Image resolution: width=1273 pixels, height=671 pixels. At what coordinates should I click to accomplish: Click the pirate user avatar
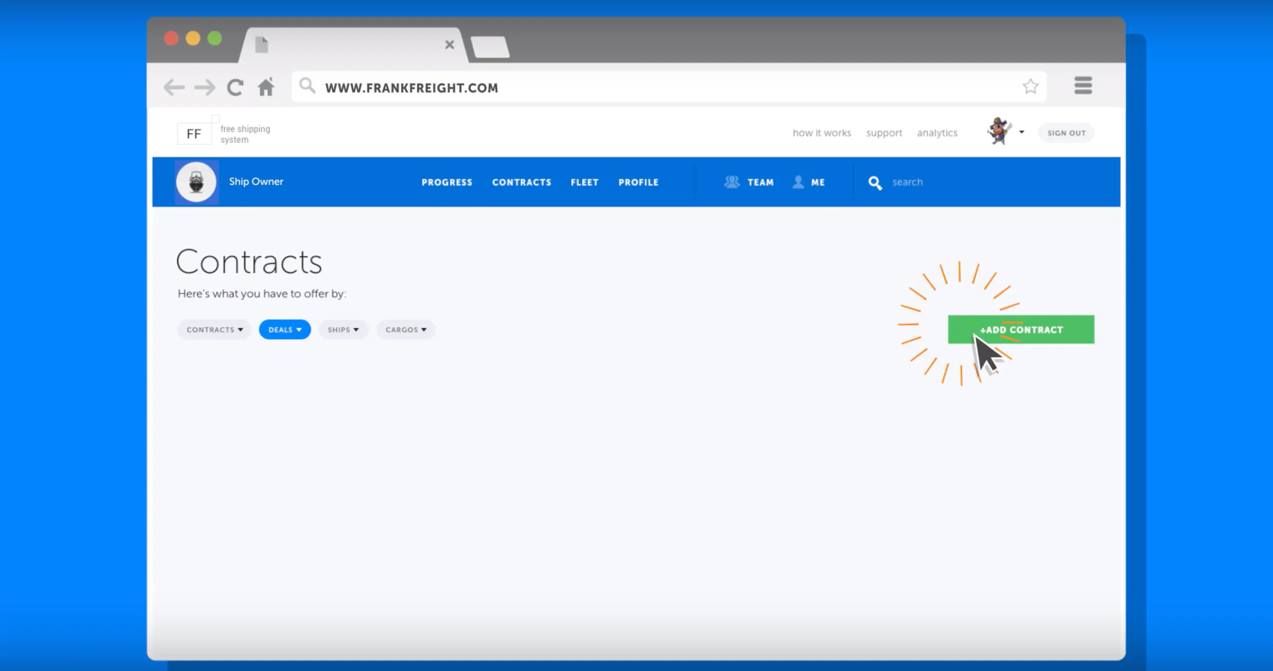pos(999,131)
